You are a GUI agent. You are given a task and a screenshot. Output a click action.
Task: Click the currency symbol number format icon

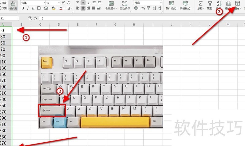coord(136,8)
